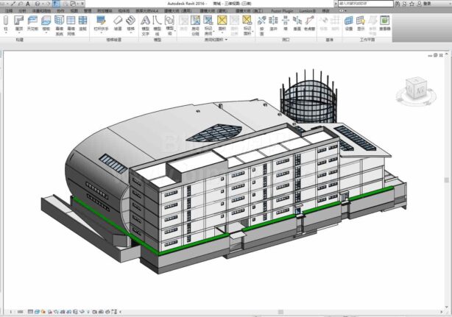Select the 模型线 (Model Line) tool
452x317 pixels.
(157, 26)
